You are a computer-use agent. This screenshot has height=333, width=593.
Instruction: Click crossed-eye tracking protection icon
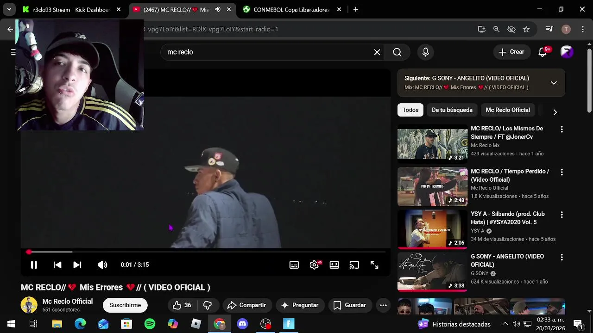click(x=511, y=29)
